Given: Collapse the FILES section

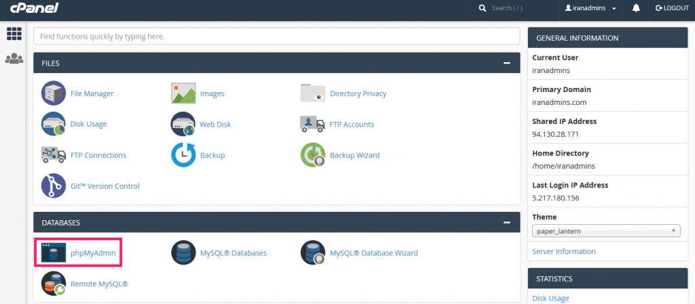Looking at the screenshot, I should coord(506,63).
